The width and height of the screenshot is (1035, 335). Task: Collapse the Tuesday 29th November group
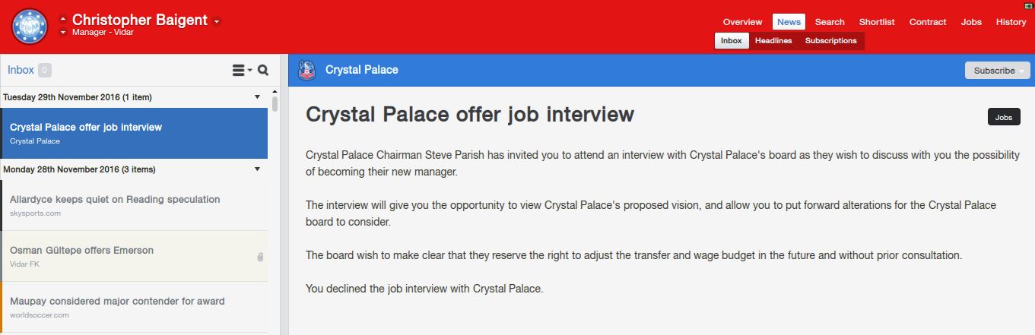(257, 97)
